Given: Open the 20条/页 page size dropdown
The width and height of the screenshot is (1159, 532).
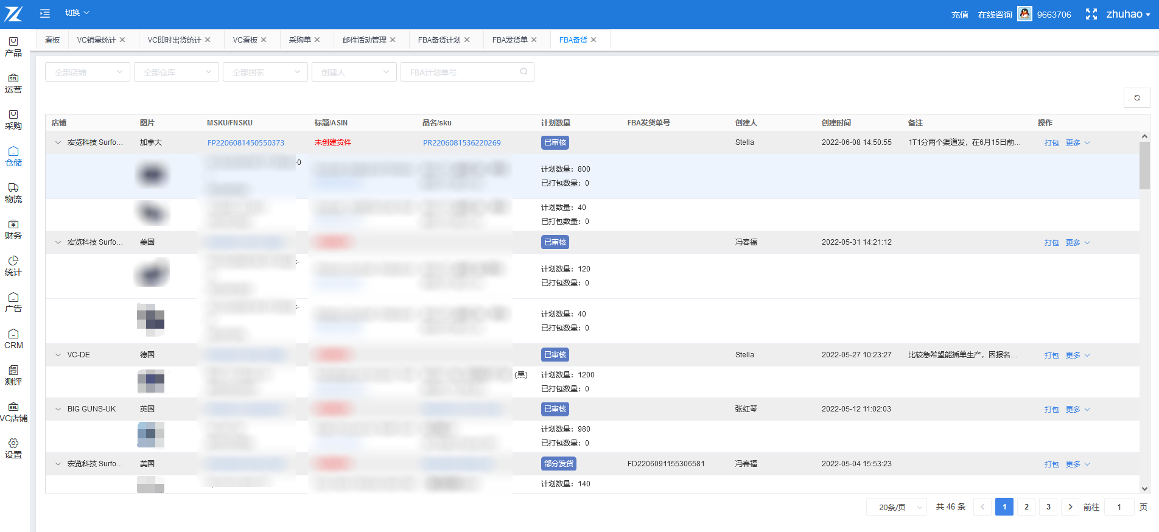Looking at the screenshot, I should point(896,507).
